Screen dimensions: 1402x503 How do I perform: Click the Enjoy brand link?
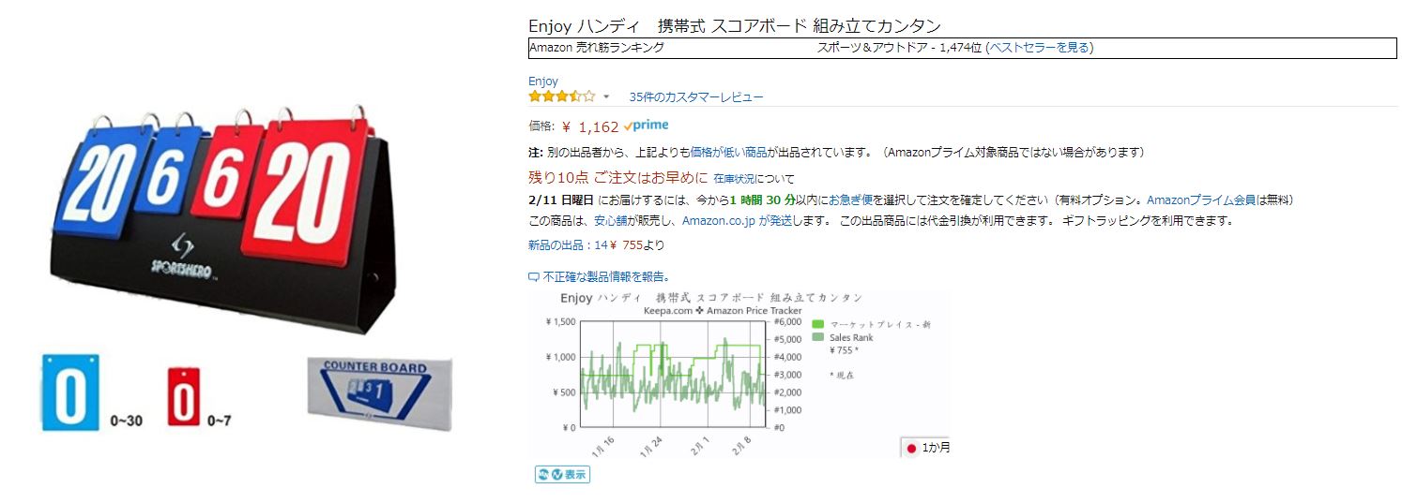(542, 81)
